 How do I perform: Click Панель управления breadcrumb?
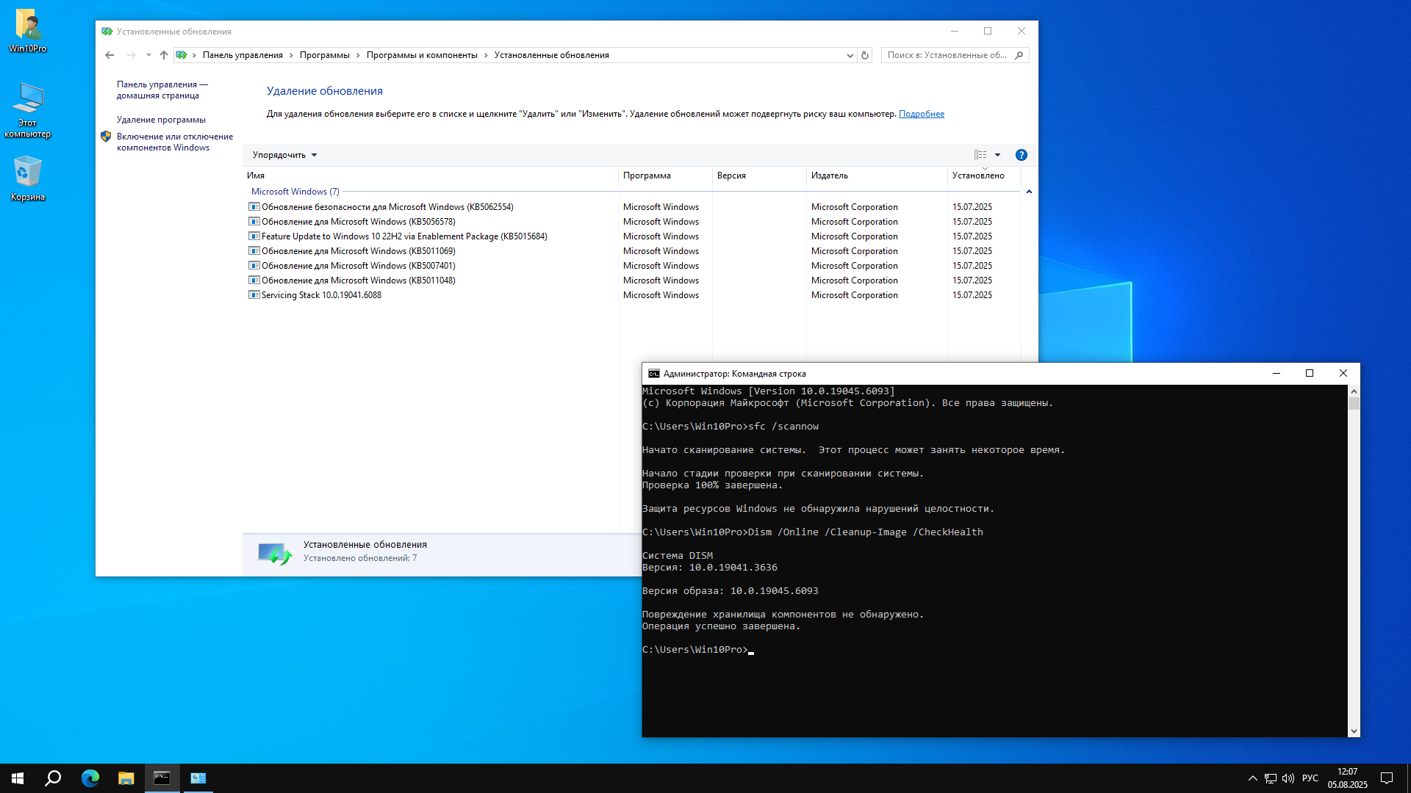(x=243, y=55)
